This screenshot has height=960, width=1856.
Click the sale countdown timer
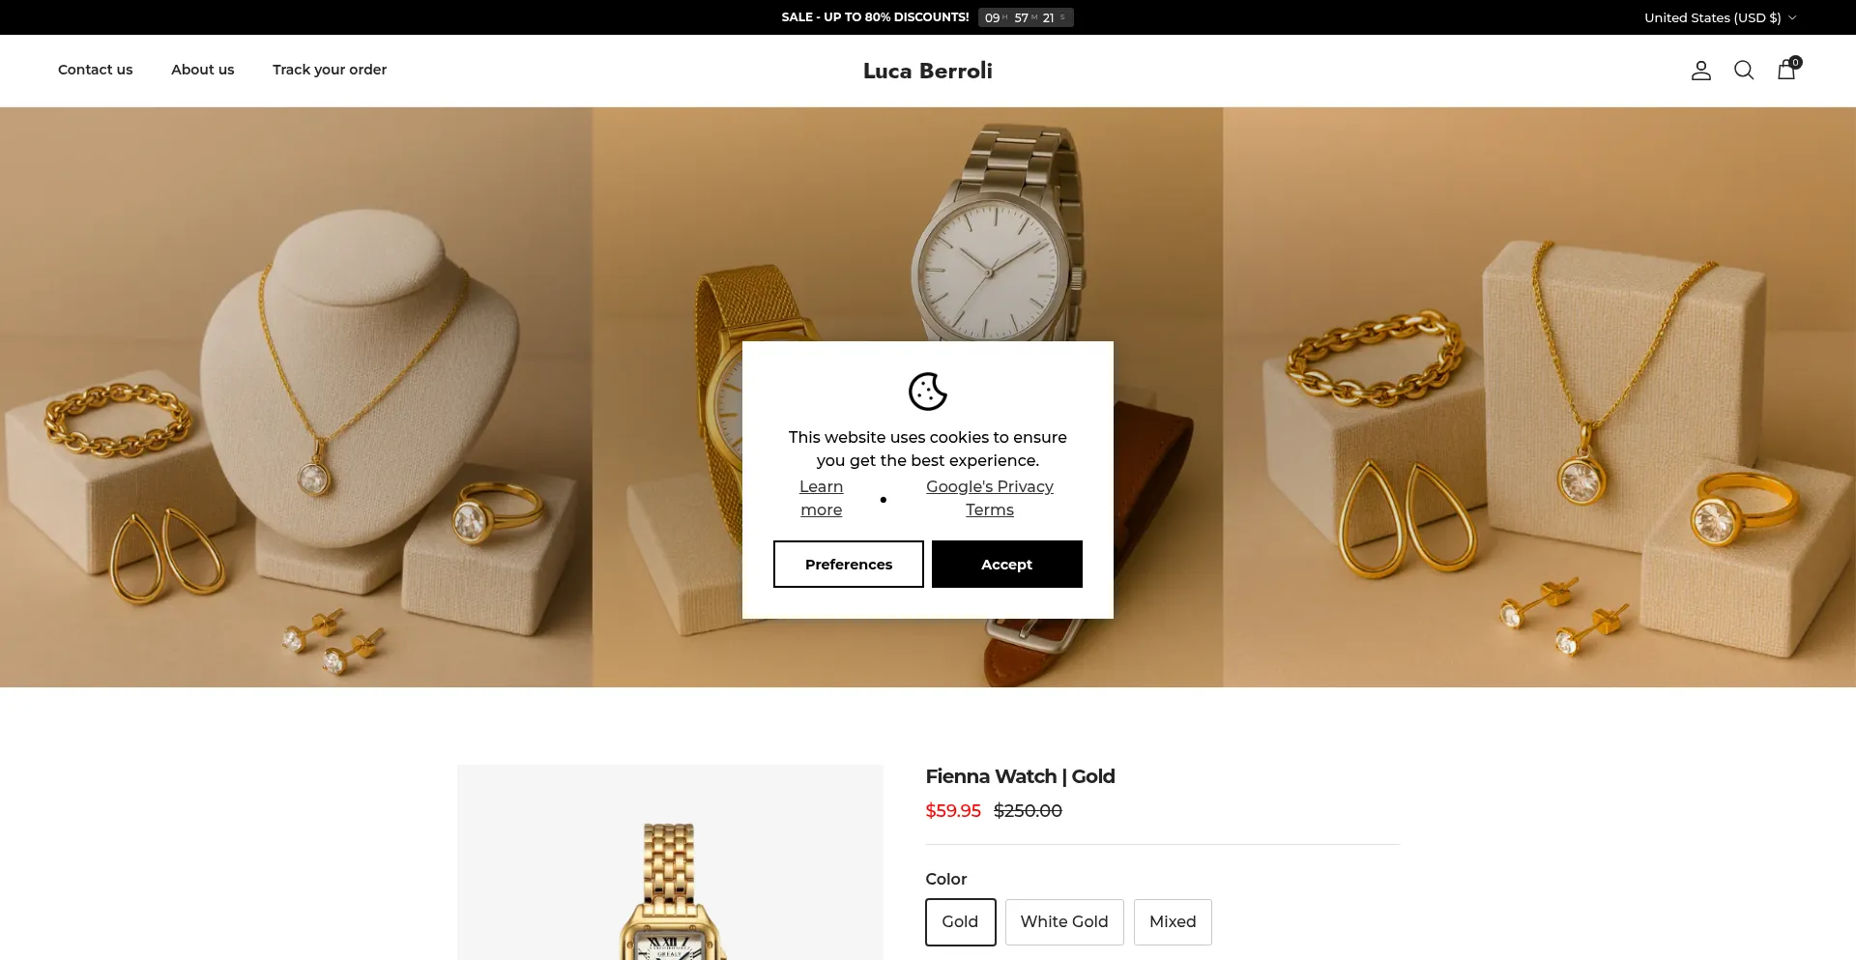pyautogui.click(x=1025, y=17)
